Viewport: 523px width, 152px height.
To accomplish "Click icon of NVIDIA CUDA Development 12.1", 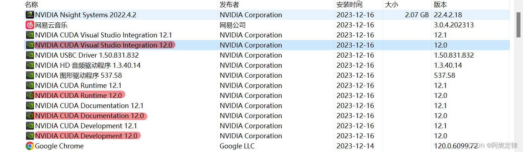I will click(x=30, y=126).
